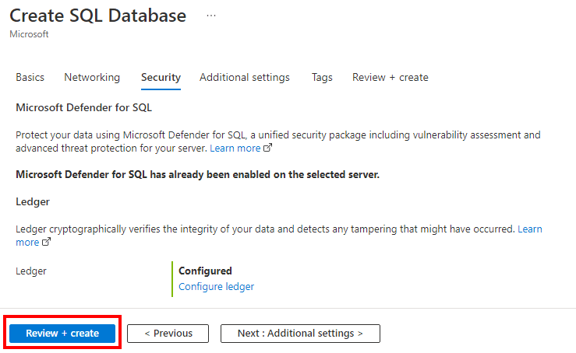
Task: Switch to the Review + create tab
Action: click(x=390, y=77)
